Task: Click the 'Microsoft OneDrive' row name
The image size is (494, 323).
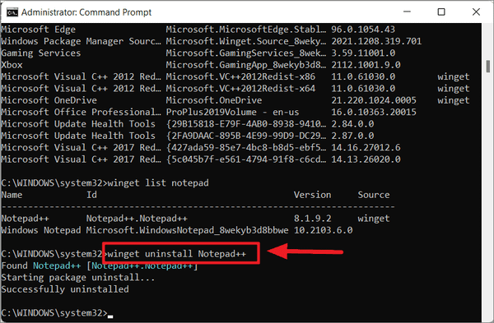Action: coord(49,100)
